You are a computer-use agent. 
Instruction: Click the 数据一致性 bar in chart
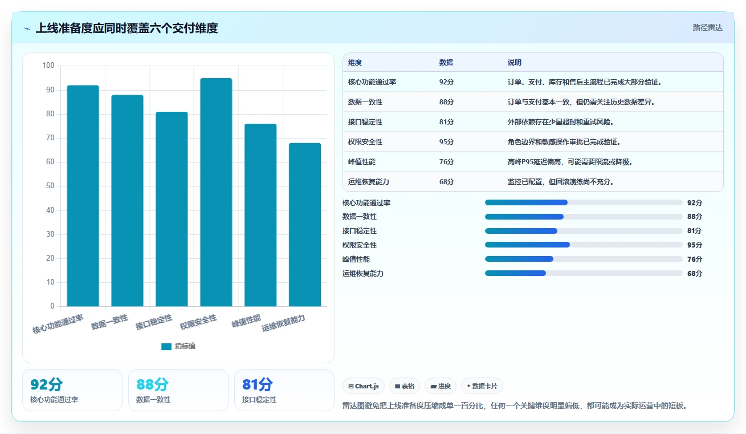(x=127, y=201)
